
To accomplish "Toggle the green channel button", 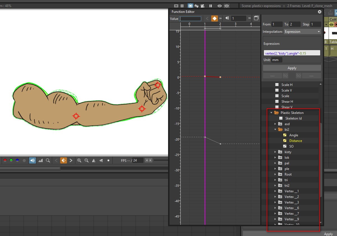I will (x=11, y=160).
